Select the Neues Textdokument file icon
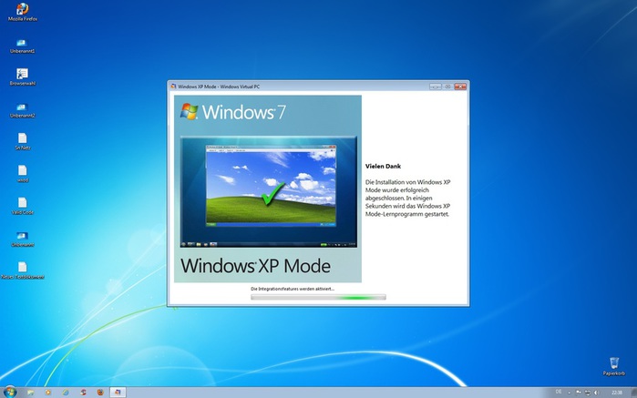637x398 pixels. 23,270
